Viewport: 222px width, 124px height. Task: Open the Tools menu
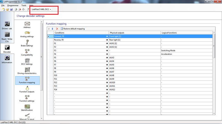click(x=24, y=6)
